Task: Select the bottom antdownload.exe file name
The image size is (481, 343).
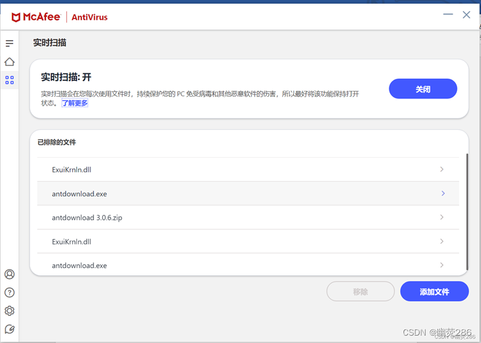Action: pos(79,265)
